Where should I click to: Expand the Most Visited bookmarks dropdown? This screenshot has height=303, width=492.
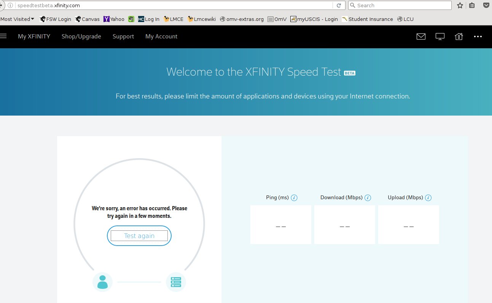tap(17, 19)
